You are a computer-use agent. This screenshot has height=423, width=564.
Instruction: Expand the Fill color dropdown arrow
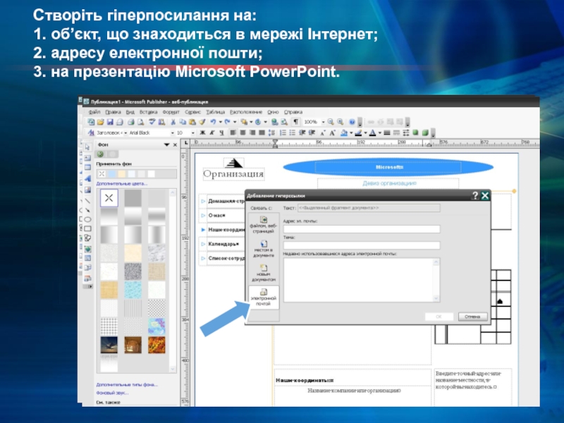(351, 133)
